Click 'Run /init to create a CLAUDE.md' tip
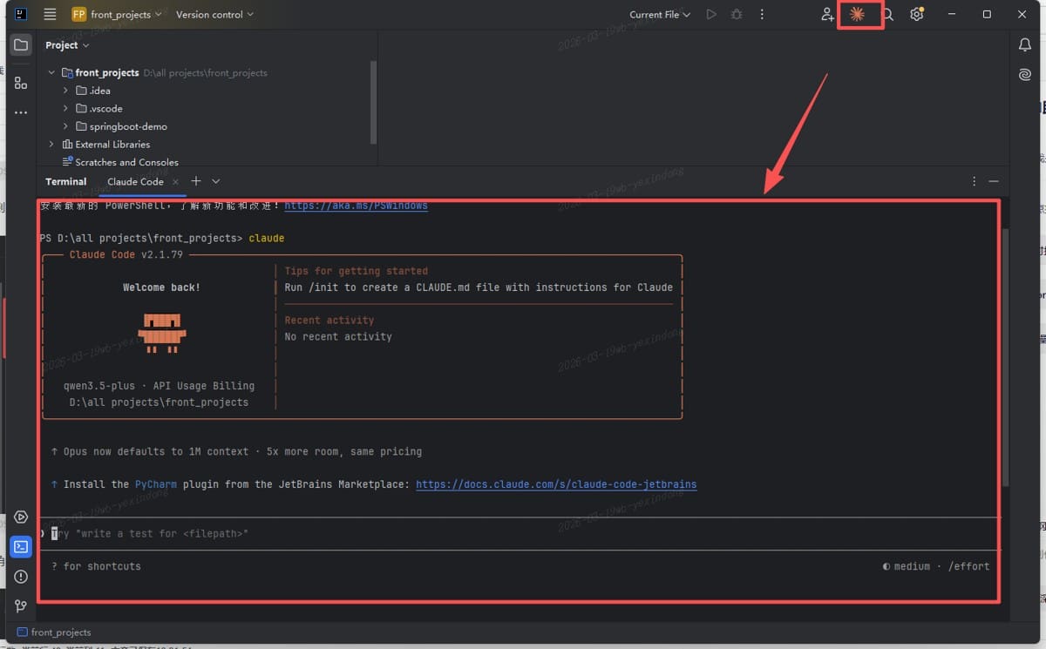The image size is (1046, 649). click(x=479, y=287)
